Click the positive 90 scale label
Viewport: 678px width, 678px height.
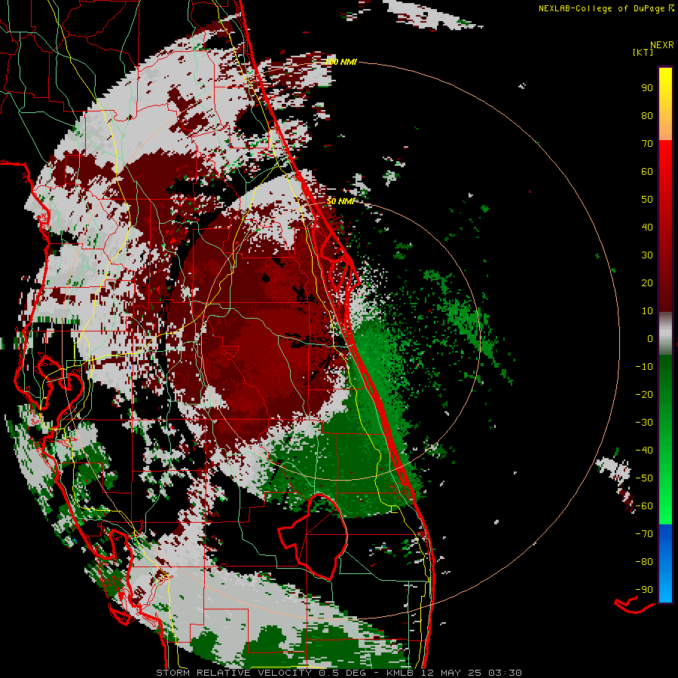coord(647,88)
